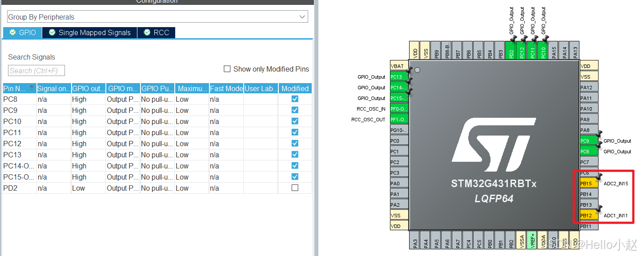
Task: Sort by GPIO output level column header
Action: coord(88,88)
